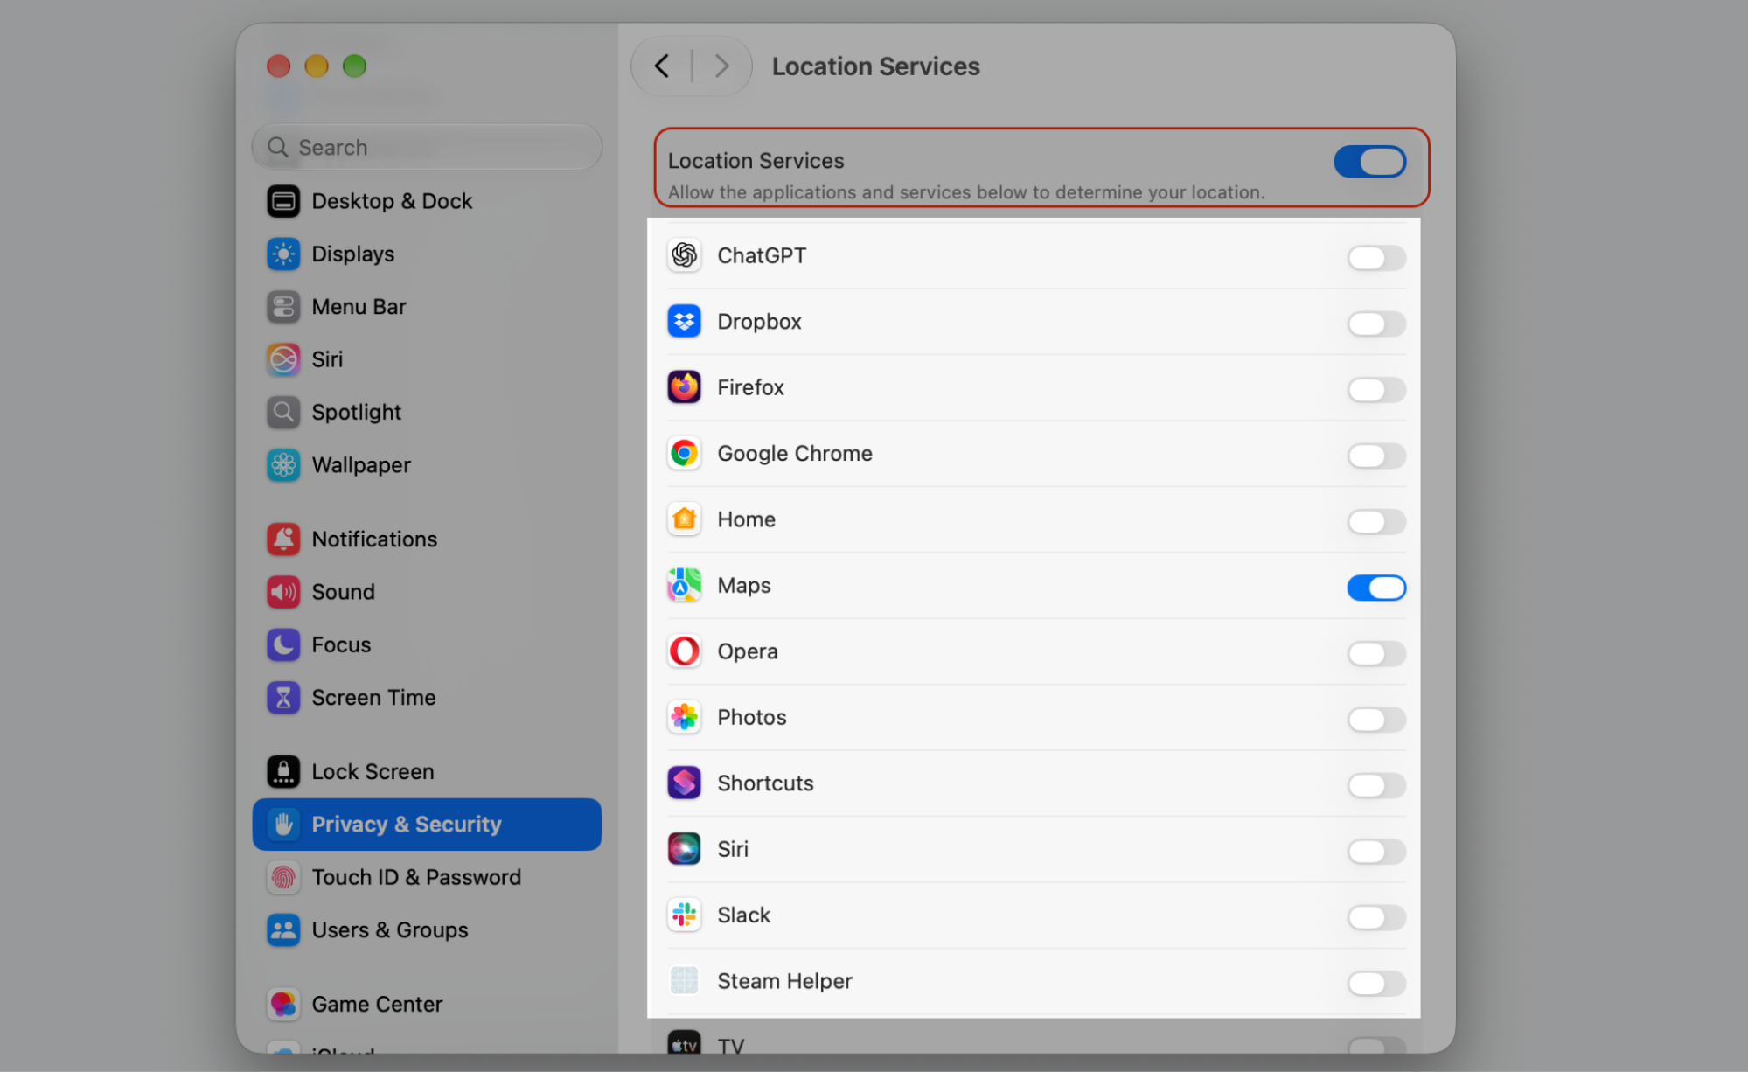This screenshot has width=1748, height=1072.
Task: Click the Touch ID fingerprint icon
Action: pyautogui.click(x=283, y=877)
